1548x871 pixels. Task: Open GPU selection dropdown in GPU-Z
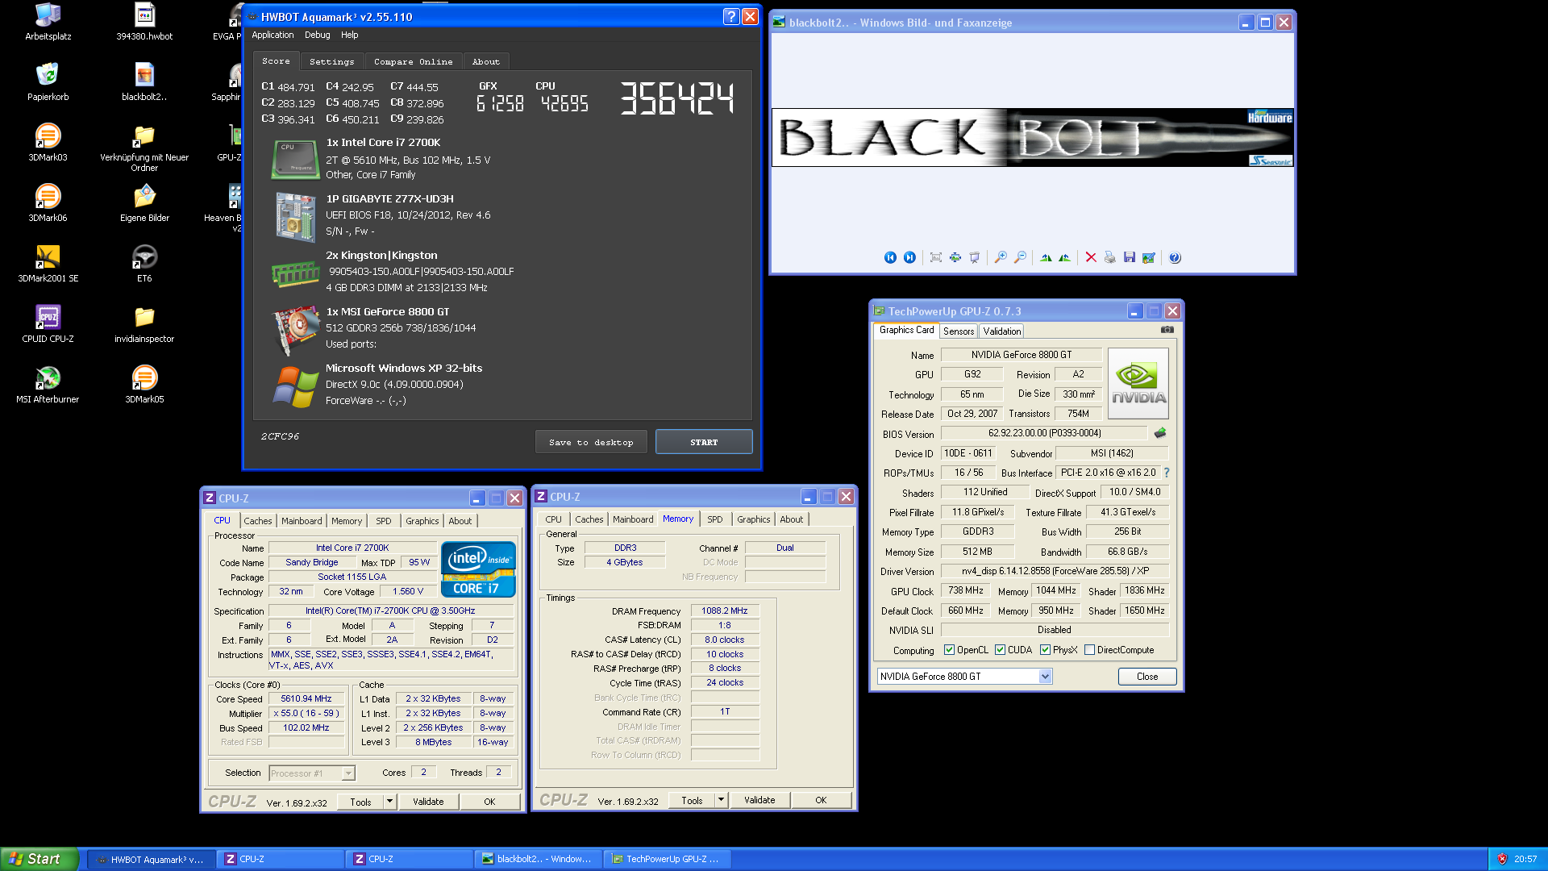click(1045, 677)
